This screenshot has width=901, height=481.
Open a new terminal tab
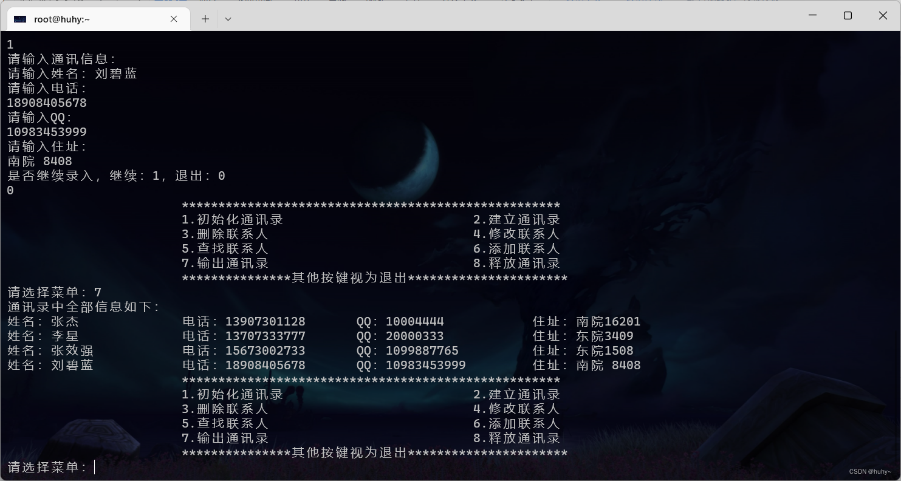tap(205, 19)
